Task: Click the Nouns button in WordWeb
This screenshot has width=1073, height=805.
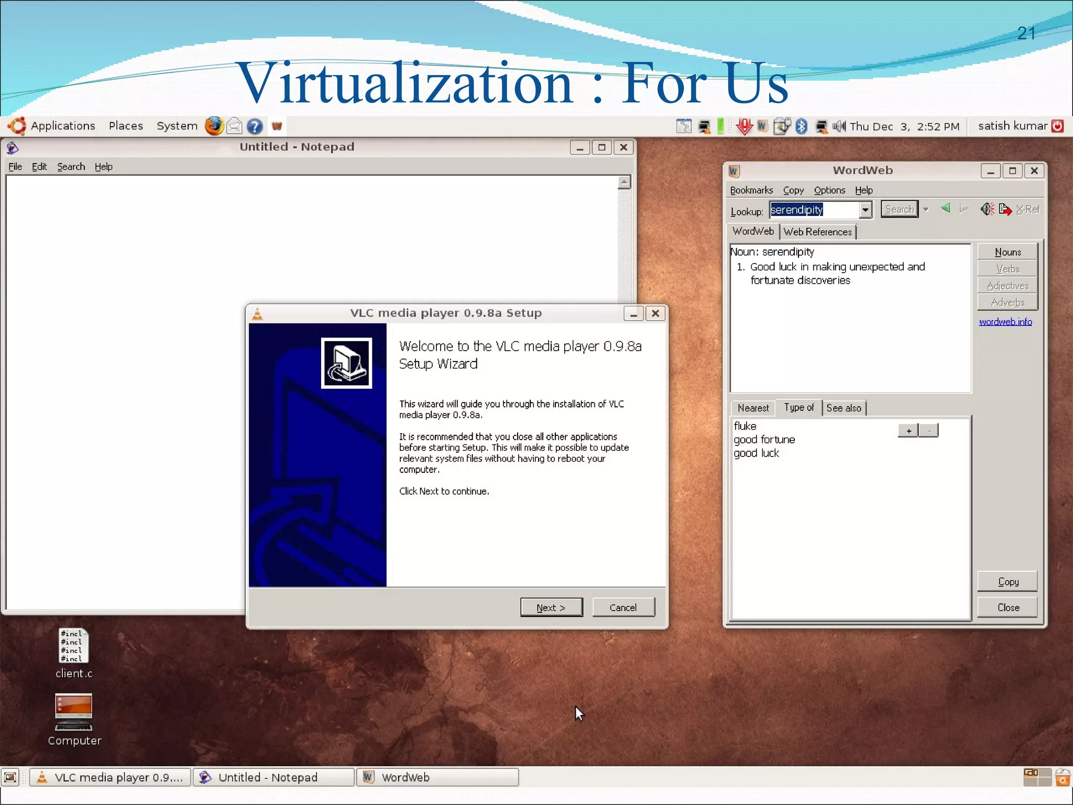Action: [1008, 252]
